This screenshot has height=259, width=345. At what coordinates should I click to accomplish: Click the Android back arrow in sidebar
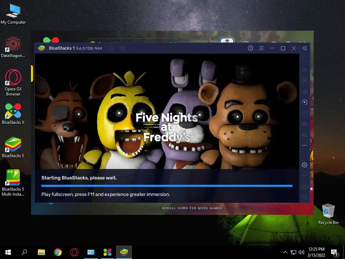click(x=305, y=175)
